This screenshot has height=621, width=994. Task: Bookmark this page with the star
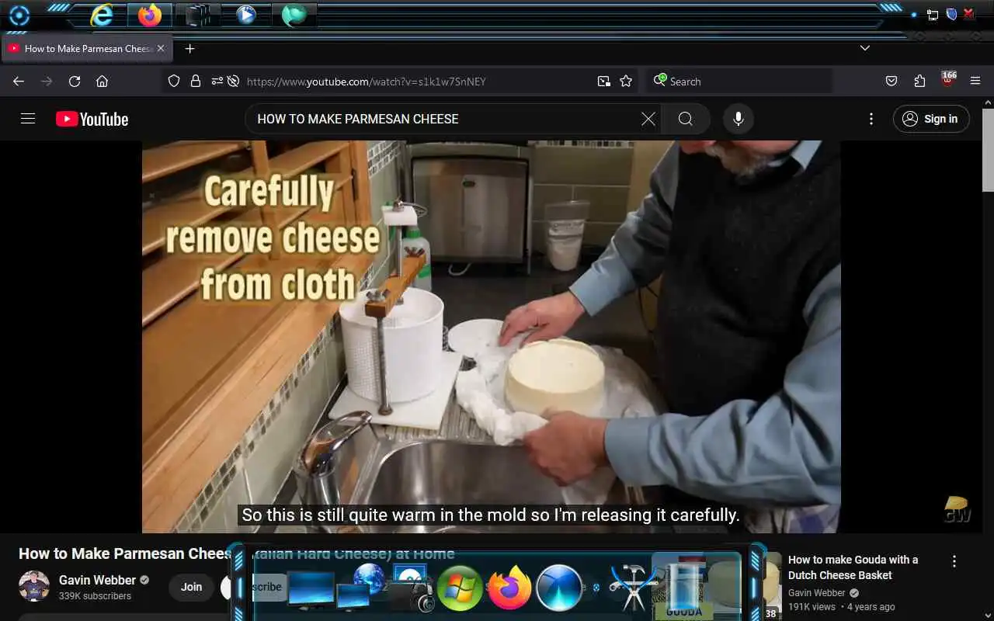click(x=626, y=82)
